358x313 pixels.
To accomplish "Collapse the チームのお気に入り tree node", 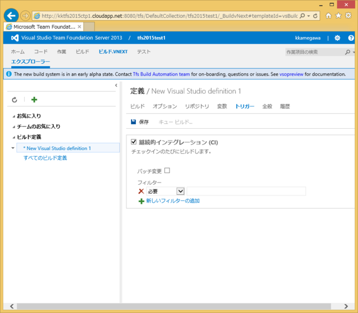I will [13, 127].
